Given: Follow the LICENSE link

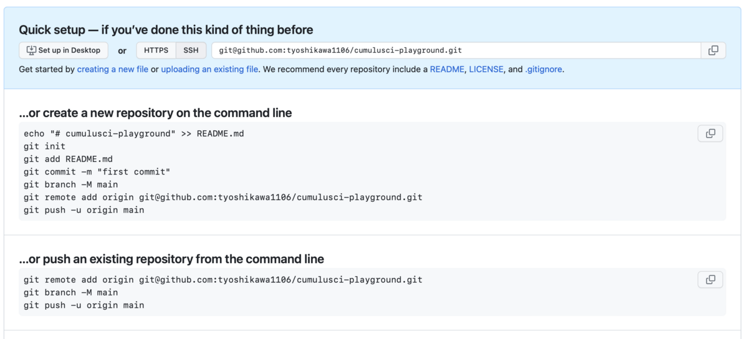Looking at the screenshot, I should [x=486, y=69].
